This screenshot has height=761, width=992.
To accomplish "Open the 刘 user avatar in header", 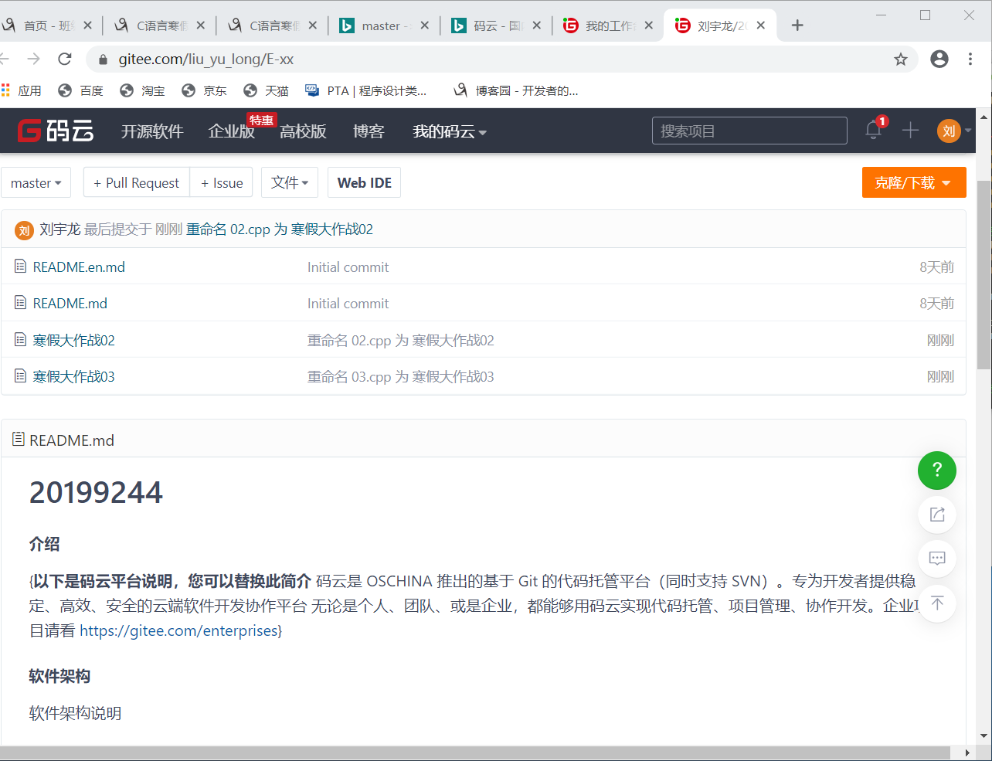I will tap(949, 131).
